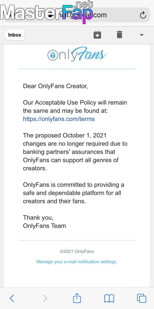This screenshot has height=309, width=154.
Task: Open the bookmarks book icon
Action: tap(109, 298)
